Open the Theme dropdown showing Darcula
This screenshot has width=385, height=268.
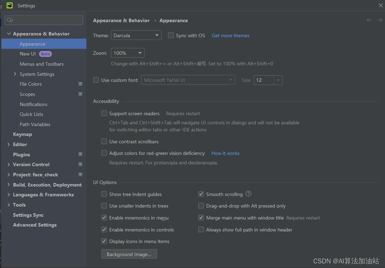coord(136,35)
